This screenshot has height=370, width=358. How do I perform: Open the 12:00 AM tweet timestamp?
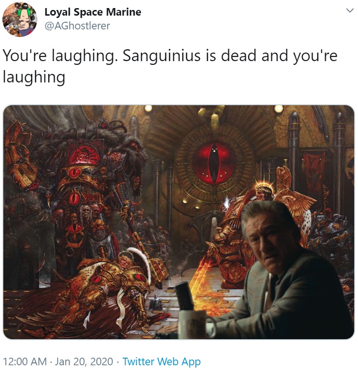pyautogui.click(x=25, y=361)
